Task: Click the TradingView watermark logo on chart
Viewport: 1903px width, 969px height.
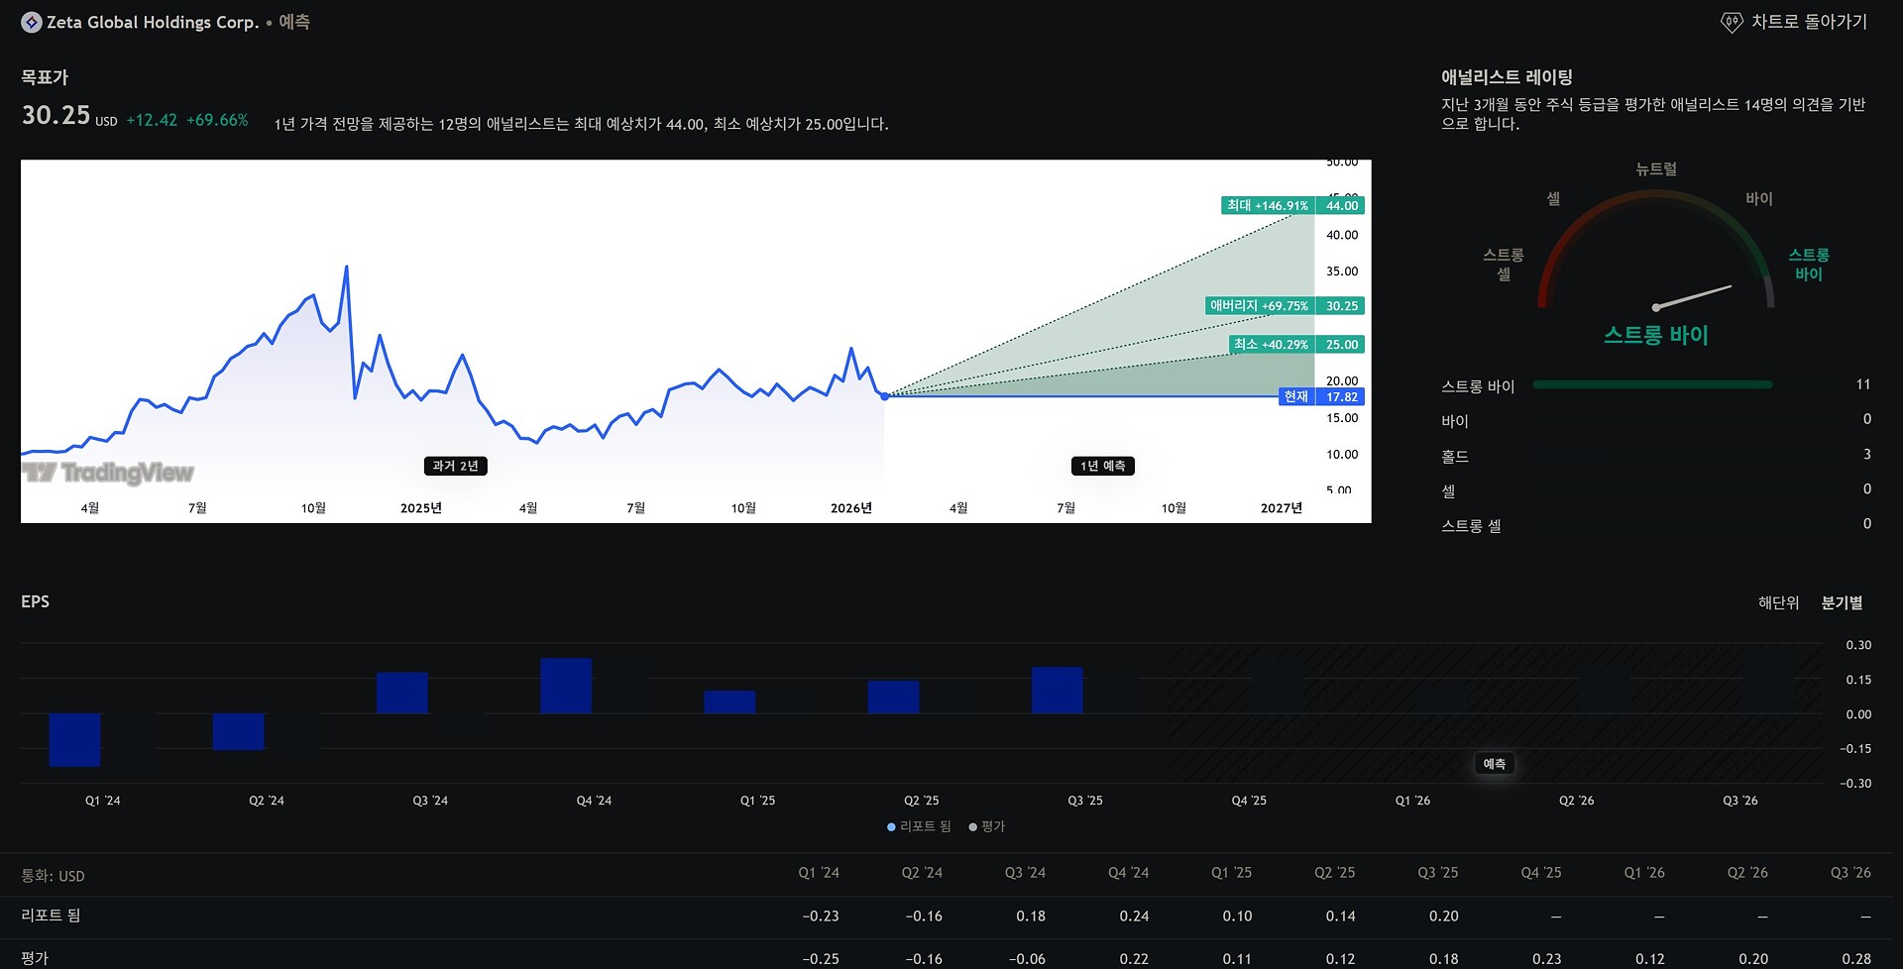Action: 108,473
